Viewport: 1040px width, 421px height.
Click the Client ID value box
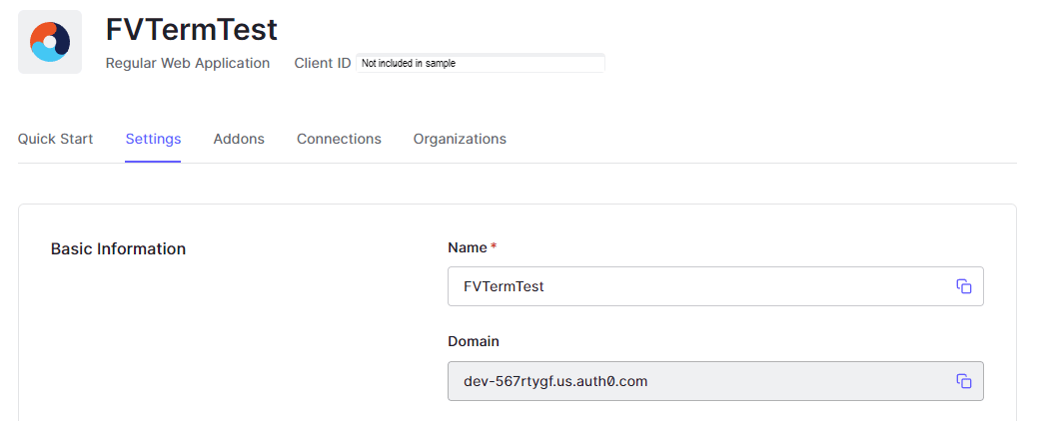pos(481,63)
